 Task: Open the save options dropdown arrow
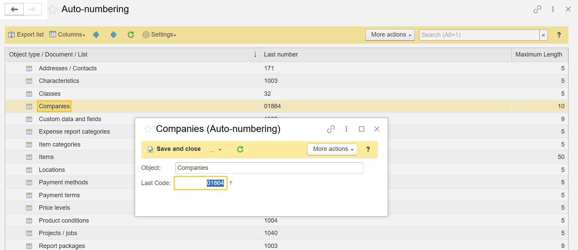[x=220, y=150]
